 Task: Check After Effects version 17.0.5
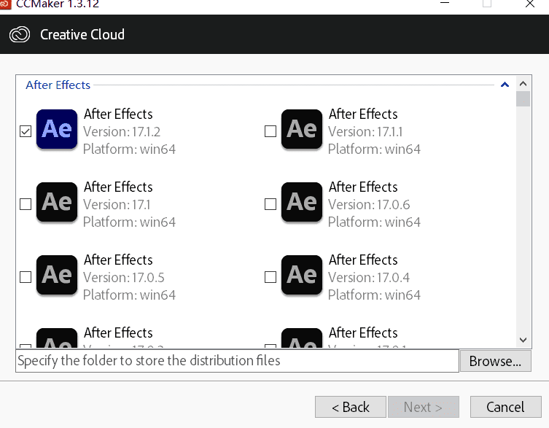point(26,277)
